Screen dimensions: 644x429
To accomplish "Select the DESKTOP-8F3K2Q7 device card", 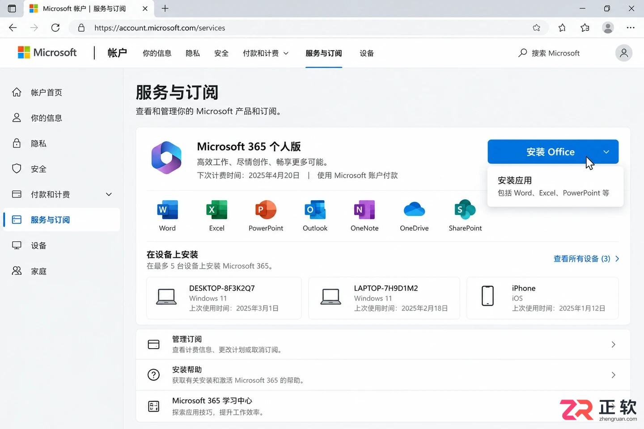I will [x=224, y=298].
